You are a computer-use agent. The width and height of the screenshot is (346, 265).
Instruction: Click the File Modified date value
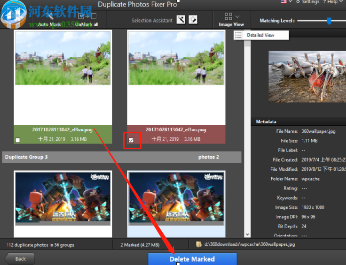[323, 169]
